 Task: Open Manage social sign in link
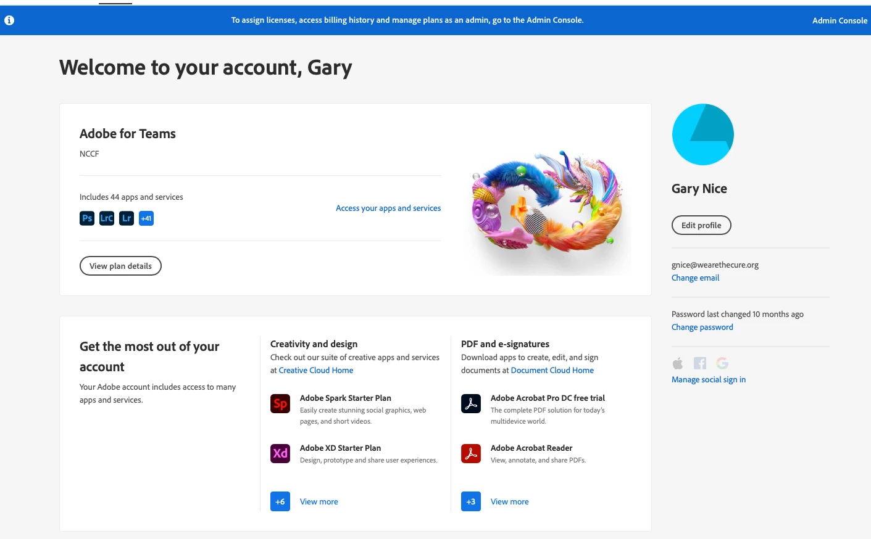[x=709, y=380]
